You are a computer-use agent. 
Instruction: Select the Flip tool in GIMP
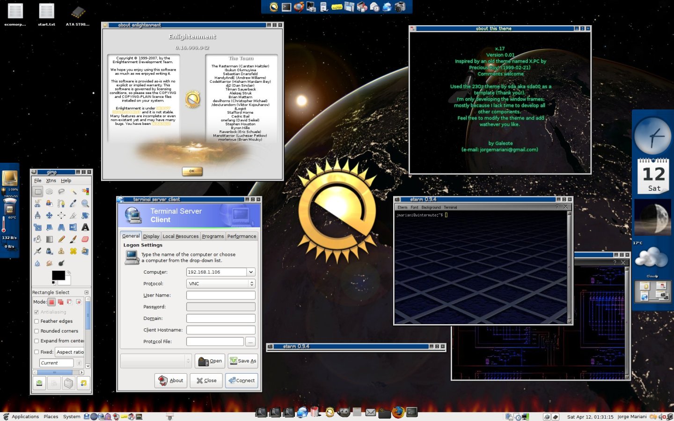[x=73, y=227]
